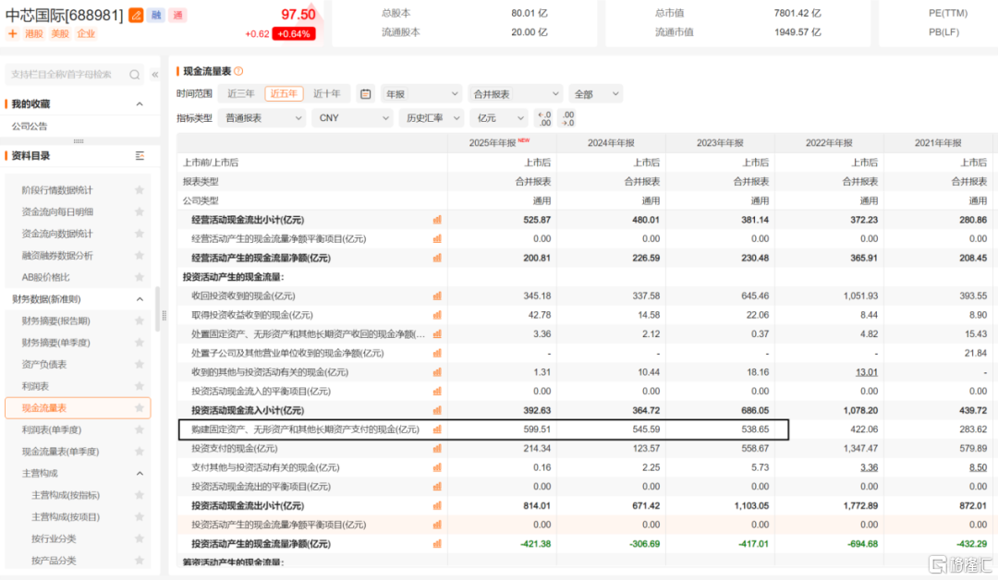
Task: Collapse the 财务数据(新准则) group
Action: 140,299
